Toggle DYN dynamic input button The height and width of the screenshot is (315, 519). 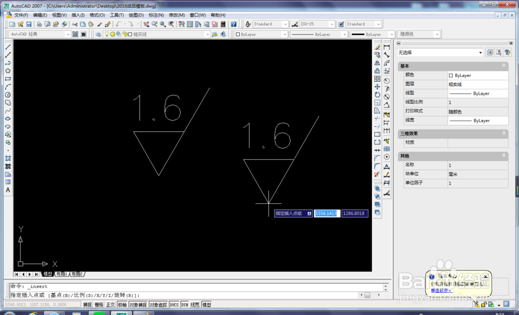point(185,305)
